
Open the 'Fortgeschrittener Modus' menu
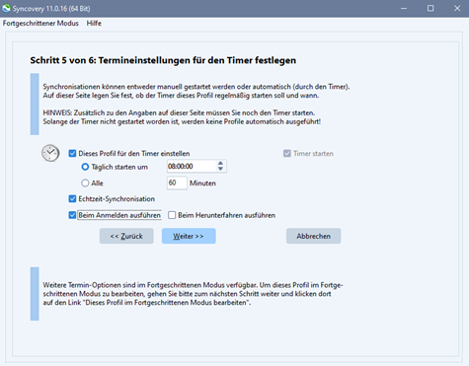click(40, 24)
